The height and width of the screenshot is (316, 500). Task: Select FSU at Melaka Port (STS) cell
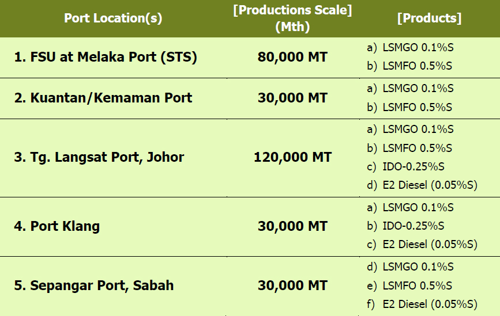[106, 58]
